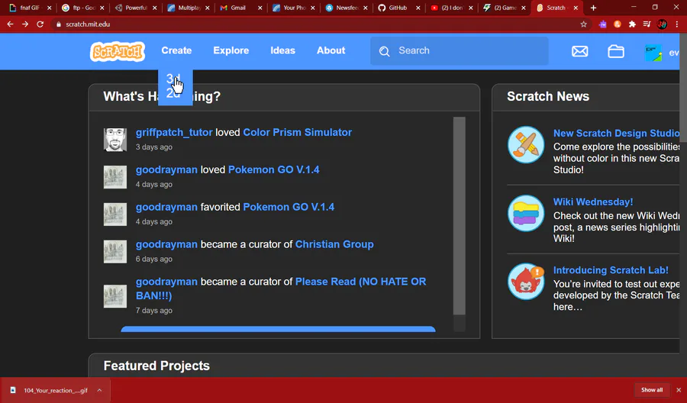
Task: Open the media control playlist icon
Action: [647, 24]
